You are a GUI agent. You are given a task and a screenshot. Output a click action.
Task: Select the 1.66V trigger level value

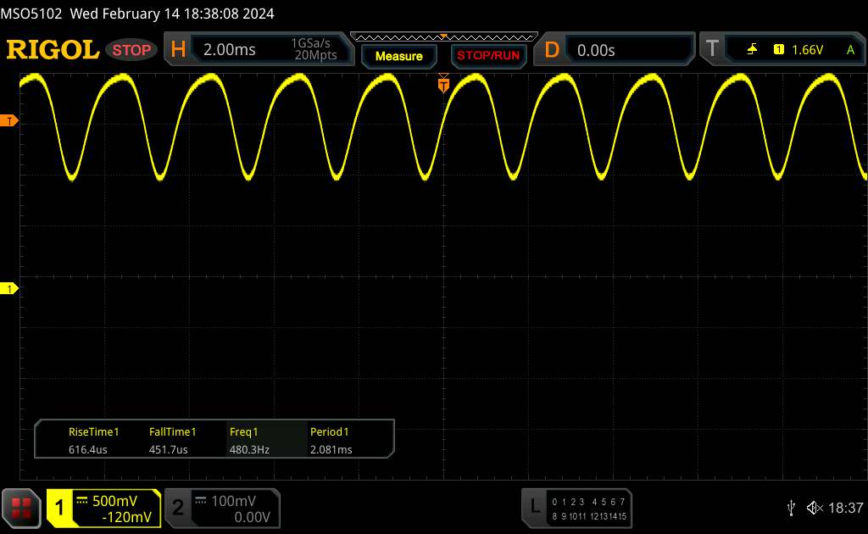[x=807, y=50]
